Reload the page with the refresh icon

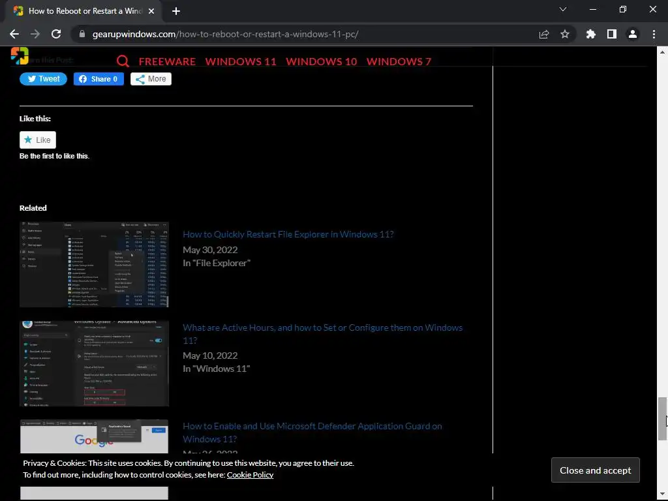pos(56,34)
